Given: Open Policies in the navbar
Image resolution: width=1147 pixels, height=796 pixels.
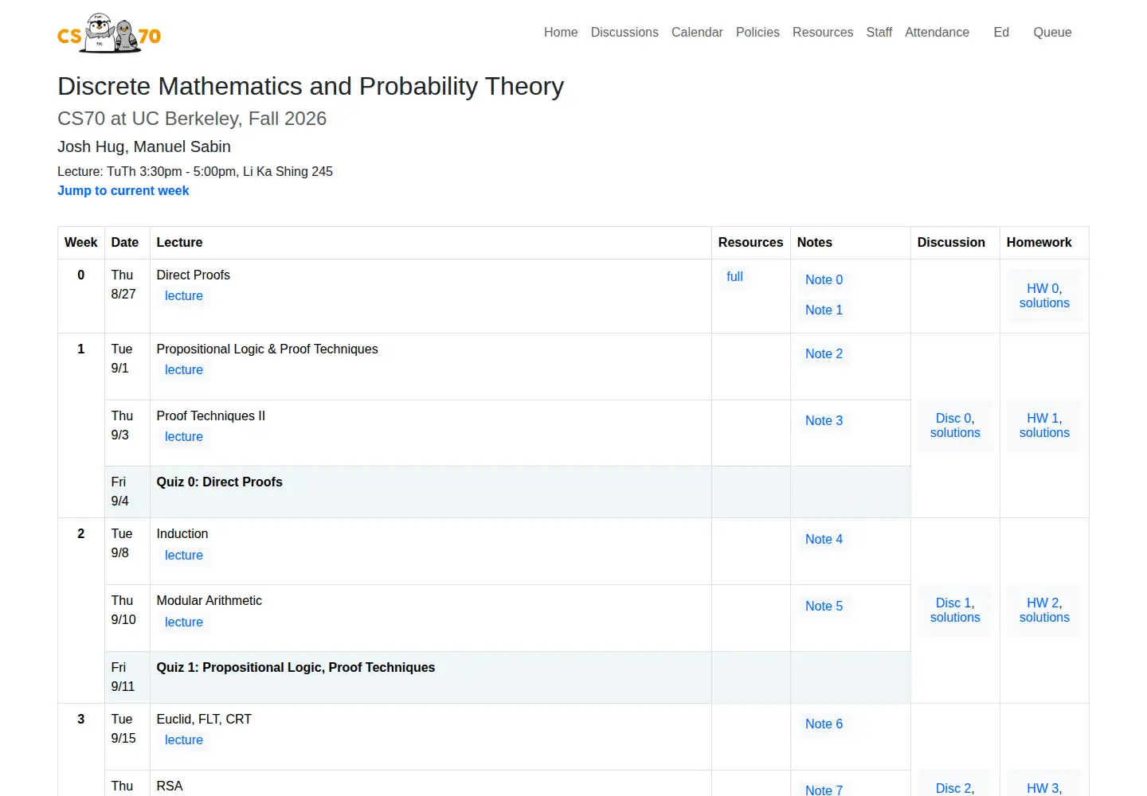Looking at the screenshot, I should pyautogui.click(x=757, y=32).
